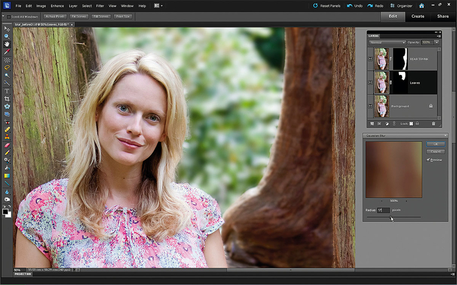457x285 pixels.
Task: Uncheck the Preview checkbox in Gaussian Blur
Action: [428, 160]
